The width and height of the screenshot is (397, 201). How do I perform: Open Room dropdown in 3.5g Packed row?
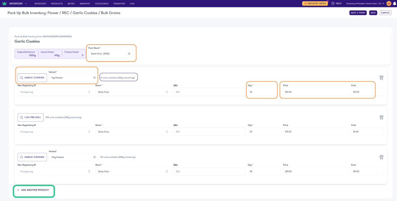pos(133,171)
